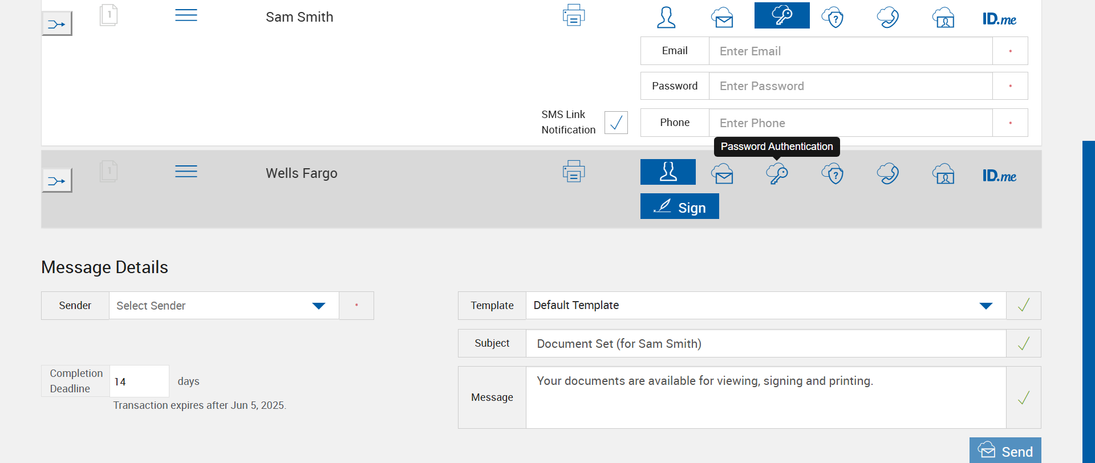Select the remote ID verification icon for Wells Fargo

click(x=943, y=173)
